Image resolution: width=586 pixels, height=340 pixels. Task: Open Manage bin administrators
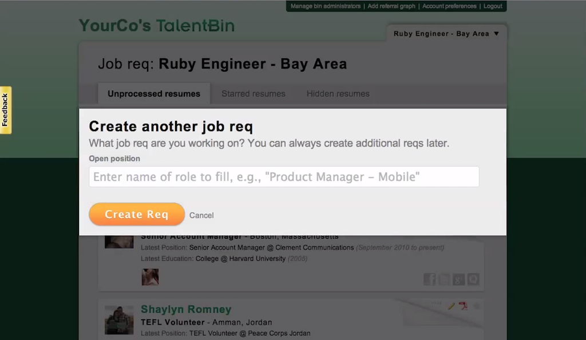point(326,6)
